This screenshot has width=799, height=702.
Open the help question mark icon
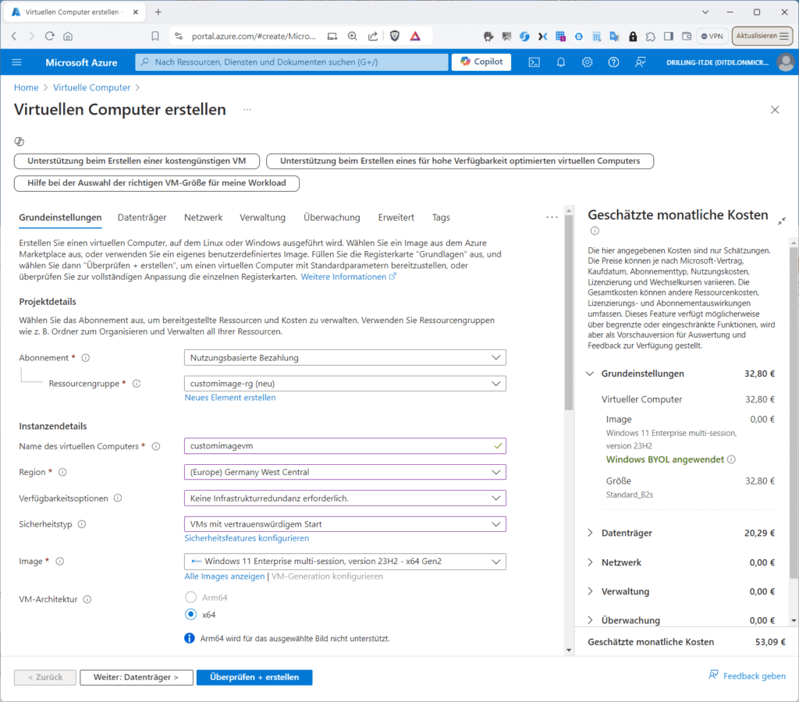(613, 62)
